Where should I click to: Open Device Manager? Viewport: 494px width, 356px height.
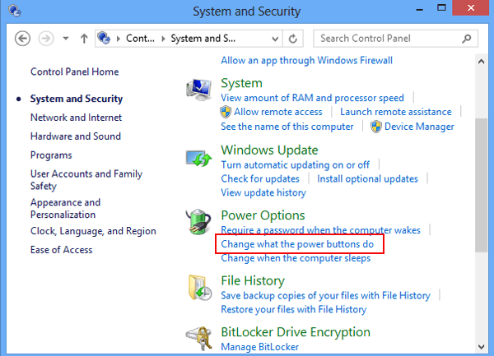pyautogui.click(x=419, y=127)
